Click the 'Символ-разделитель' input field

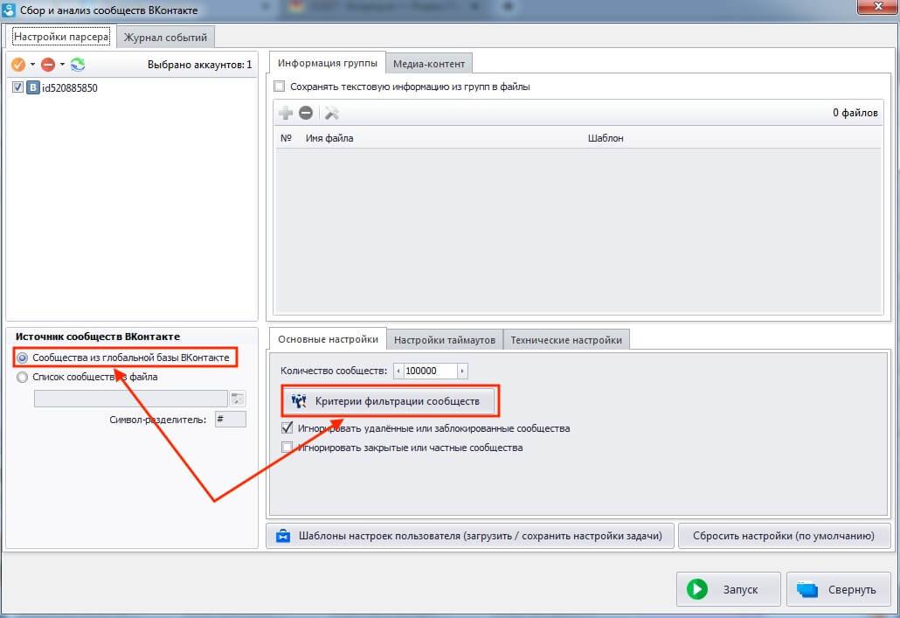click(x=231, y=420)
